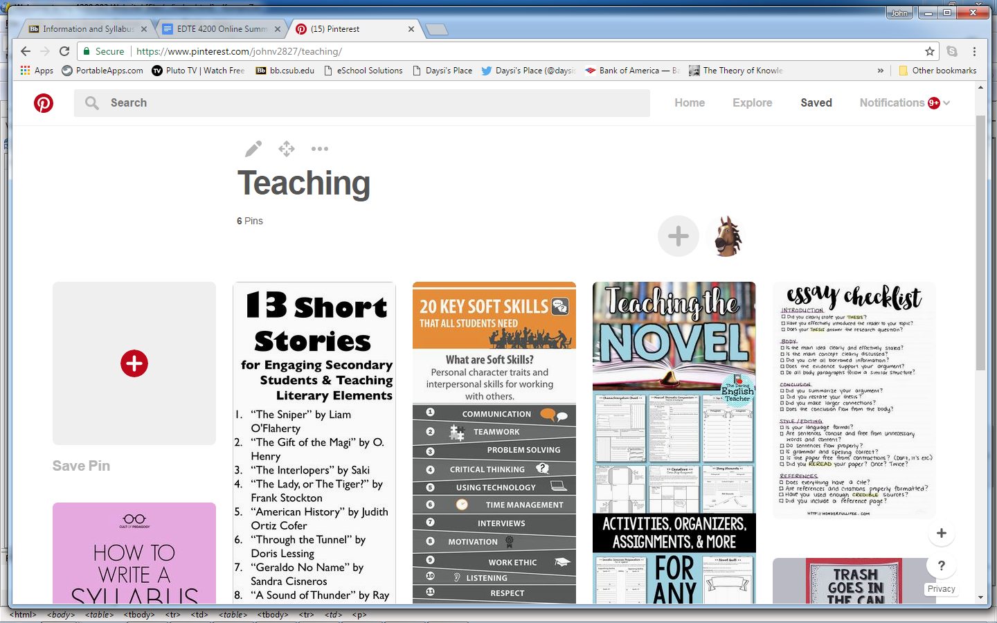
Task: Click the move/organize pins icon
Action: [x=287, y=149]
